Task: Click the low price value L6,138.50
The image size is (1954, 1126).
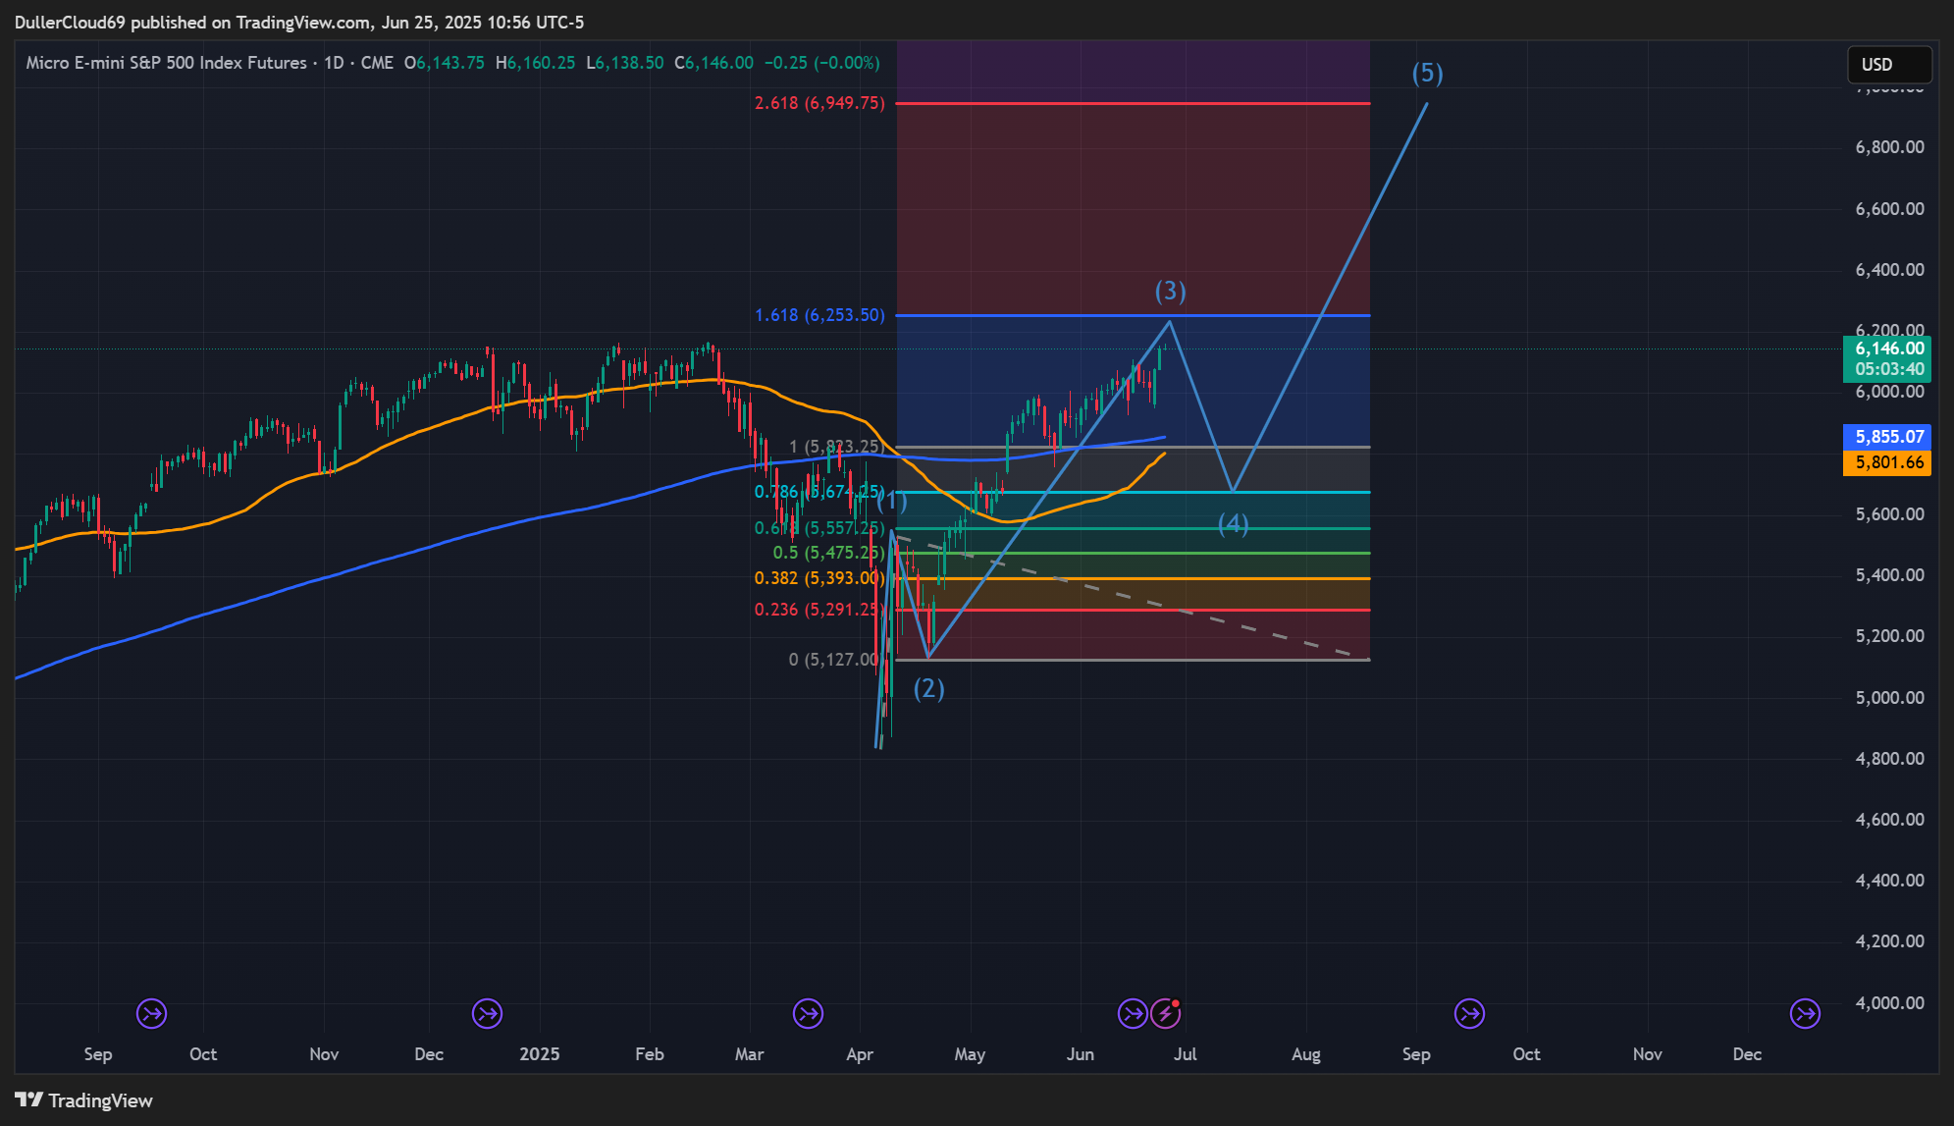Action: [625, 63]
